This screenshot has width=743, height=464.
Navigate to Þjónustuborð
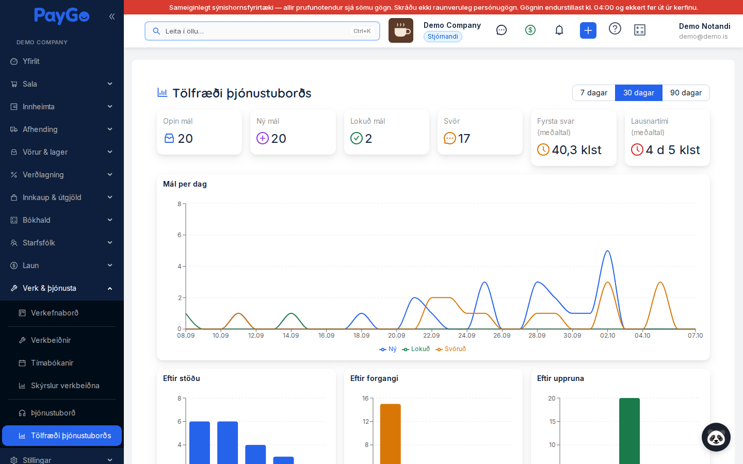point(62,413)
